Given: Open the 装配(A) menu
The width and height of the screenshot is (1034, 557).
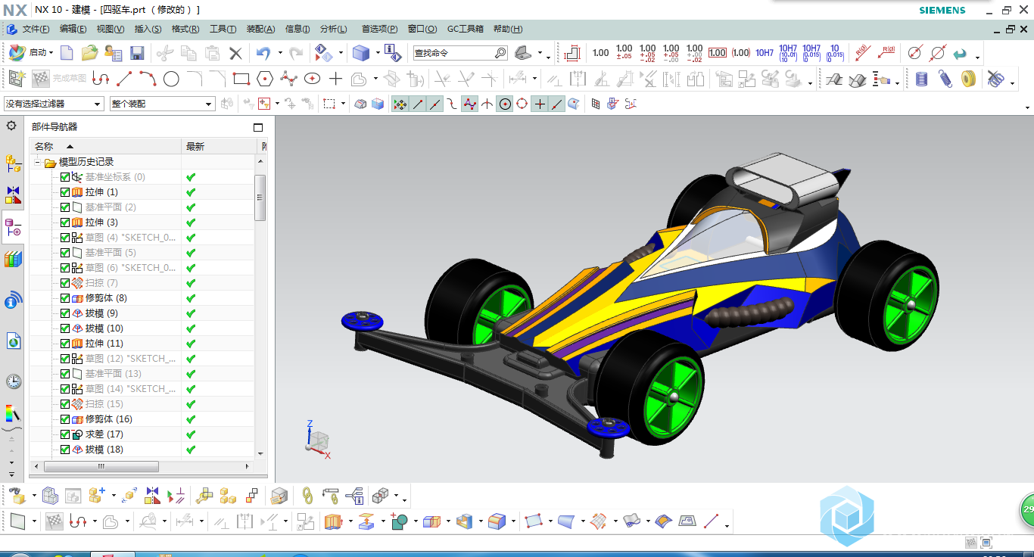Looking at the screenshot, I should pyautogui.click(x=261, y=29).
